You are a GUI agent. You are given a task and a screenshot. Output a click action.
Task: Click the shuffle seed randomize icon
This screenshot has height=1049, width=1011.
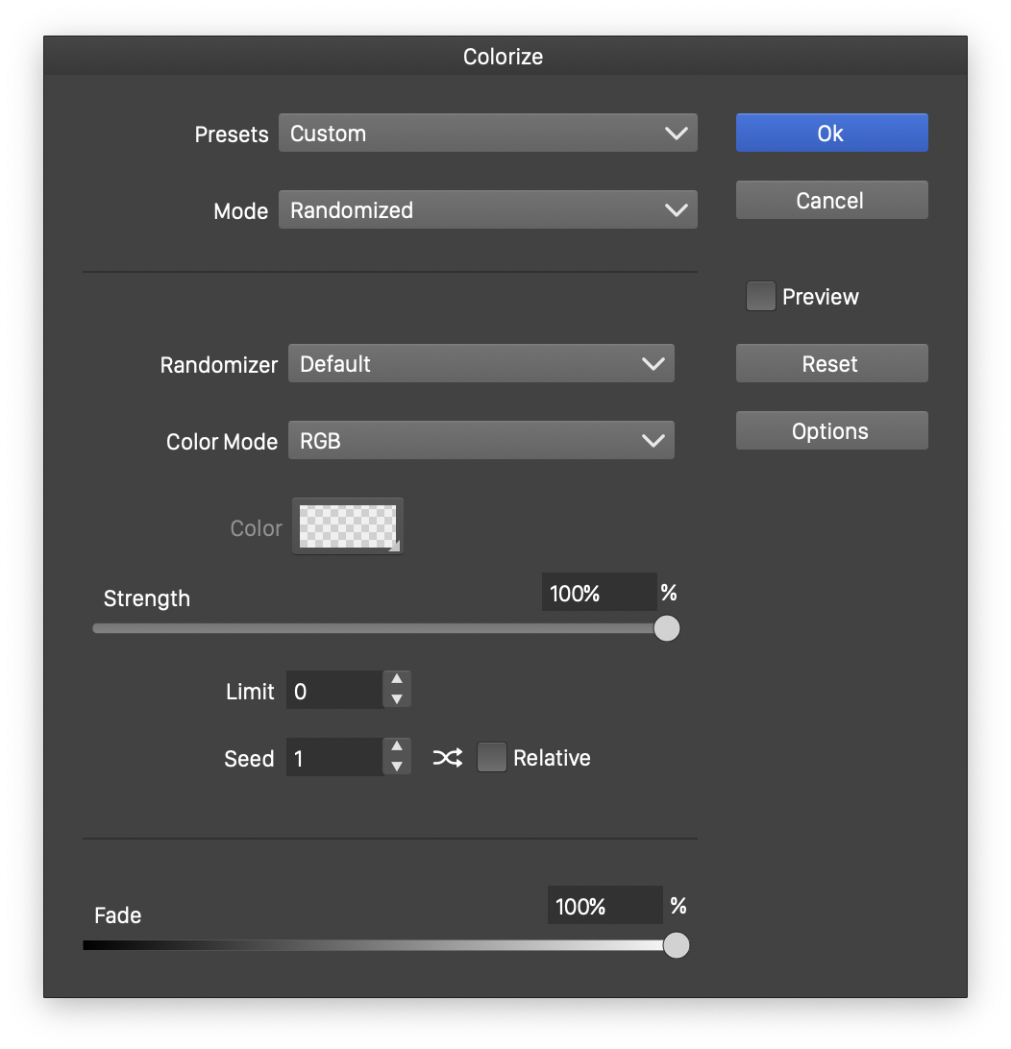pos(447,758)
